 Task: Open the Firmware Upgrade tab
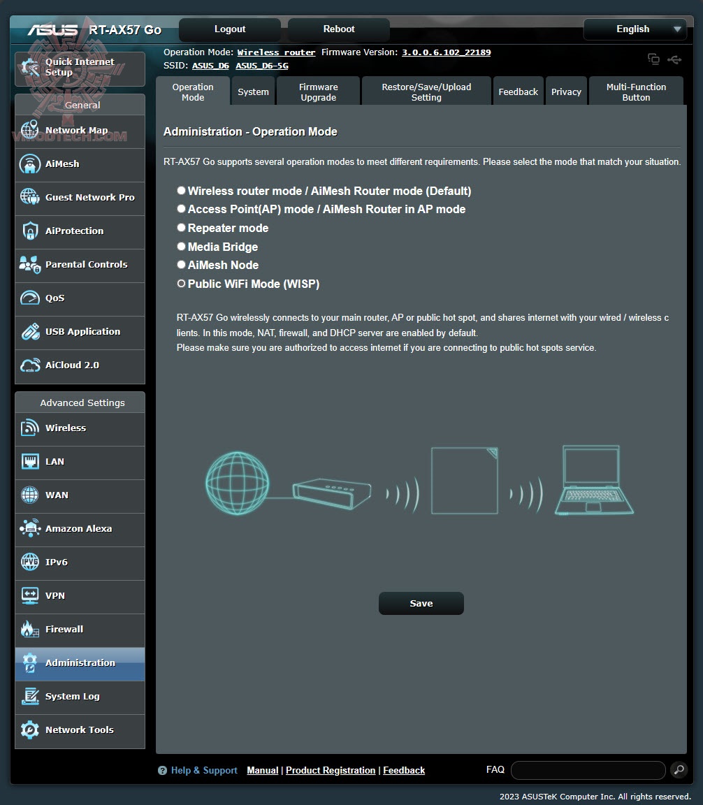point(319,92)
